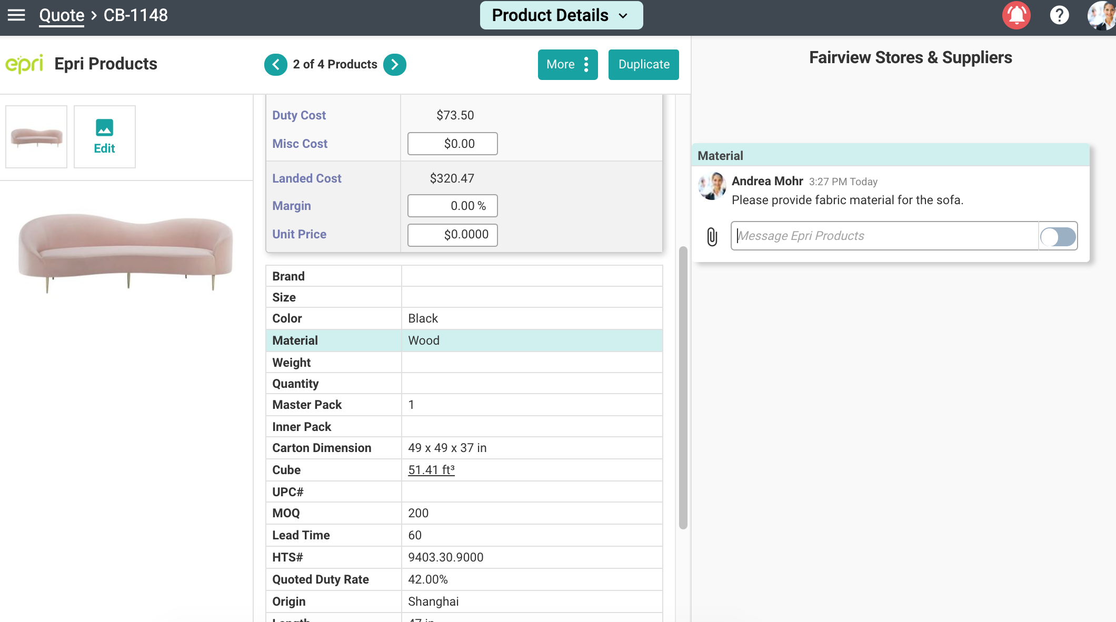Open the hamburger menu icon
The height and width of the screenshot is (622, 1116).
(16, 15)
